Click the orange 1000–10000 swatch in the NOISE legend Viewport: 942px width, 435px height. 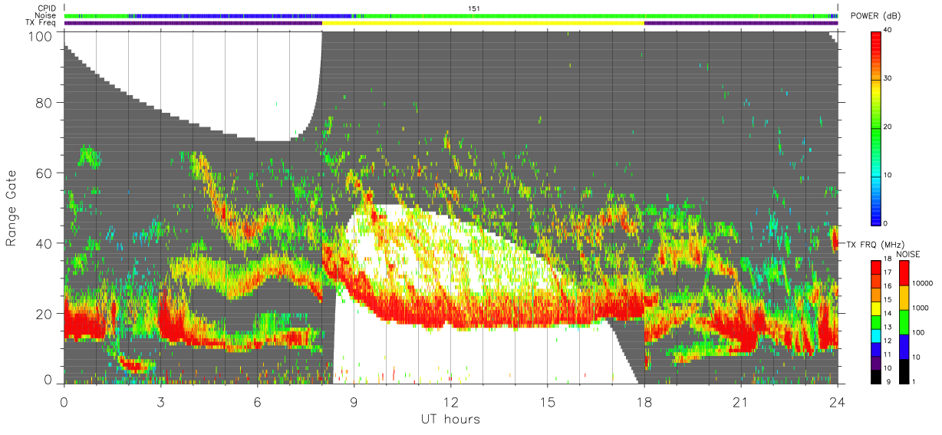(903, 298)
